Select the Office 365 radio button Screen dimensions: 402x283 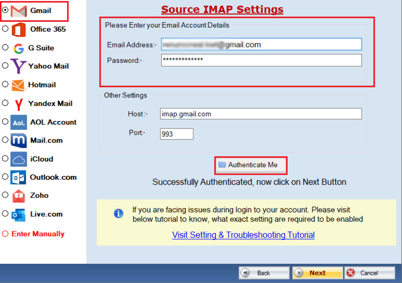pos(5,29)
